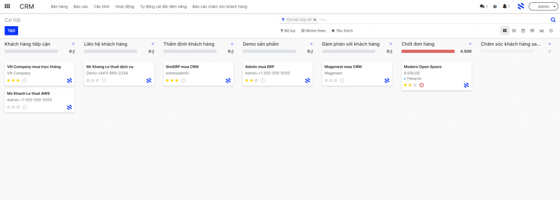Click the Thẩm định khách hàng column header
Screen dimensions: 560x200
pyautogui.click(x=189, y=44)
